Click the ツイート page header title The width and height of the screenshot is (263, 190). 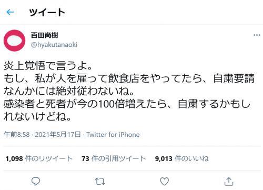click(x=47, y=12)
